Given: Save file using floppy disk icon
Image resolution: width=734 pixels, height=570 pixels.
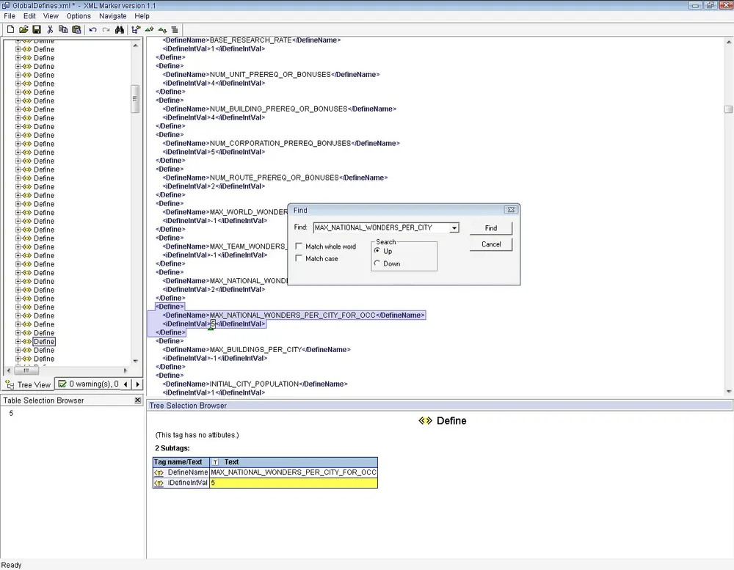Looking at the screenshot, I should click(36, 29).
